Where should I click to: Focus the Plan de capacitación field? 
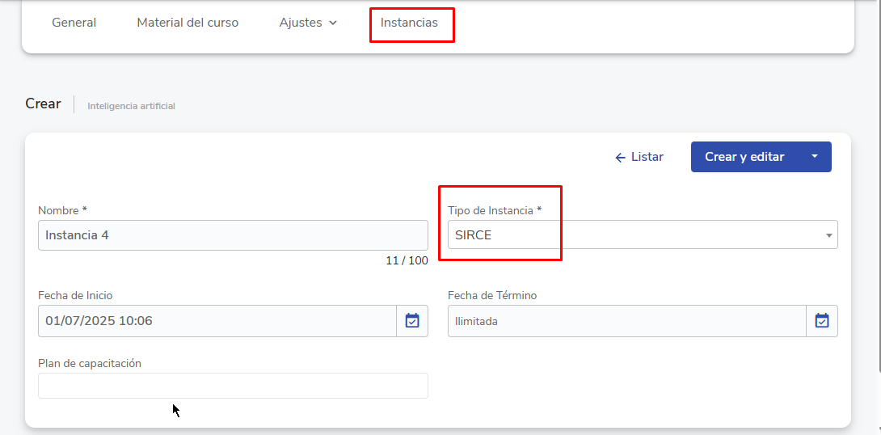point(233,386)
